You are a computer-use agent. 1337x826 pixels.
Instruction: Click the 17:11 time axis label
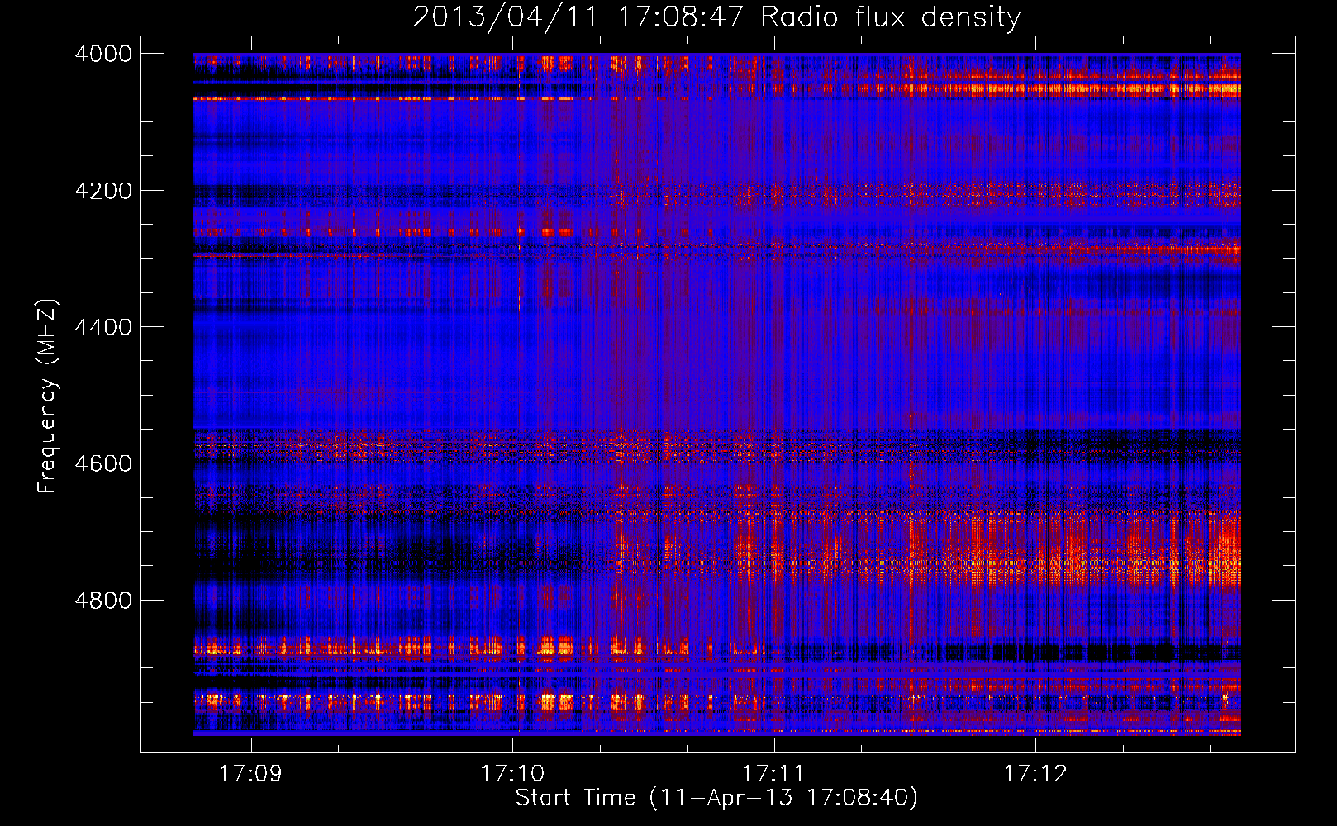[773, 773]
